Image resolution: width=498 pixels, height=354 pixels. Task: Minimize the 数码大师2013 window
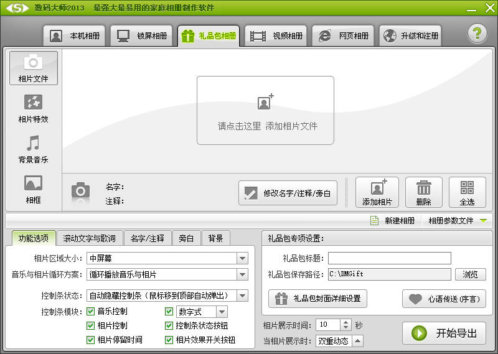pyautogui.click(x=471, y=9)
